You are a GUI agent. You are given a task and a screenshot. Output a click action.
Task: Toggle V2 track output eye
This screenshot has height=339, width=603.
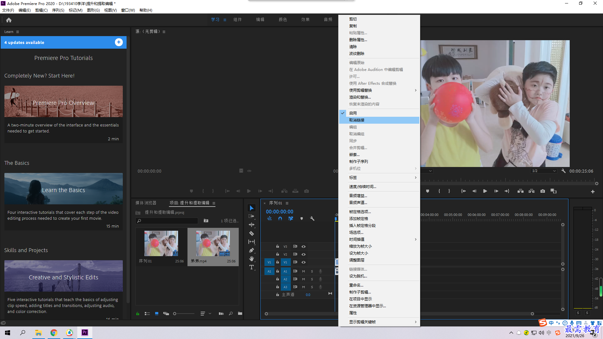click(x=303, y=254)
